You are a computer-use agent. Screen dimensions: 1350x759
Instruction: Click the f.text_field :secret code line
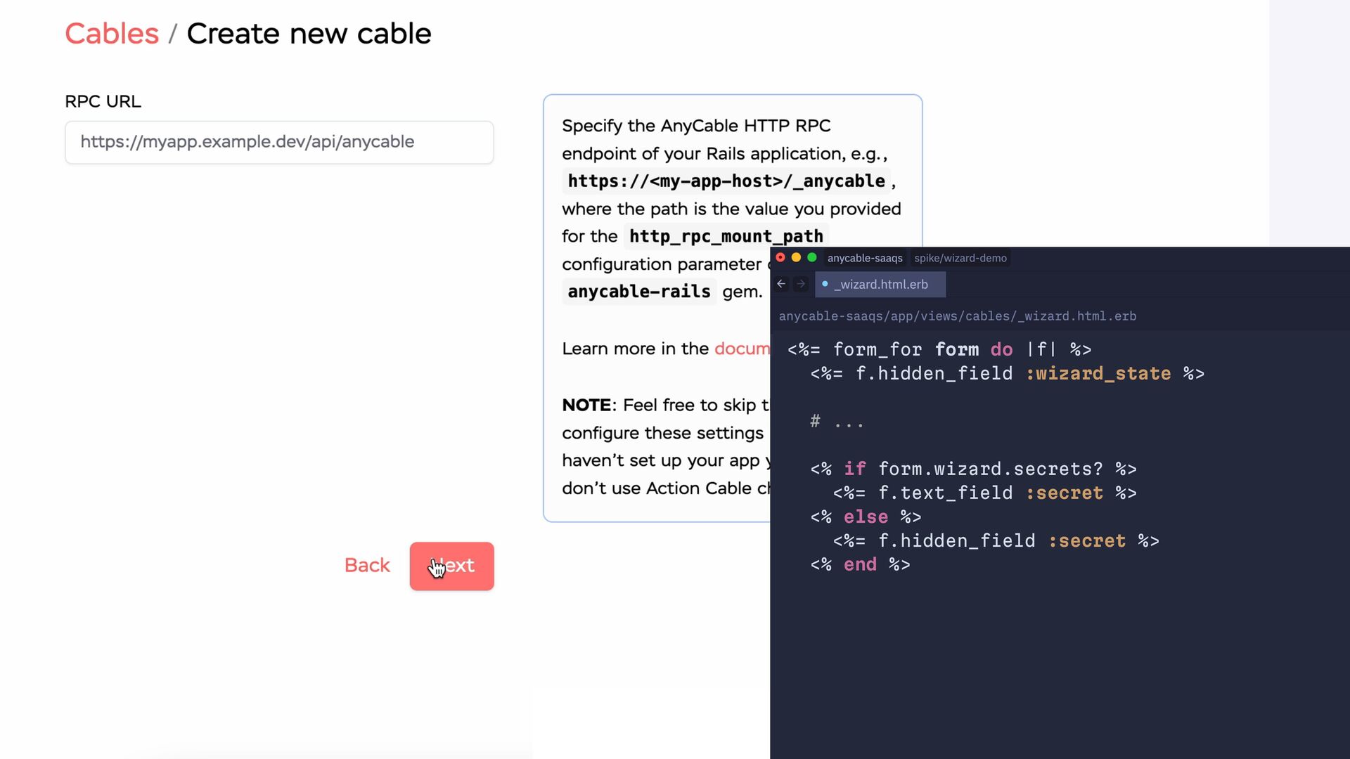(984, 493)
